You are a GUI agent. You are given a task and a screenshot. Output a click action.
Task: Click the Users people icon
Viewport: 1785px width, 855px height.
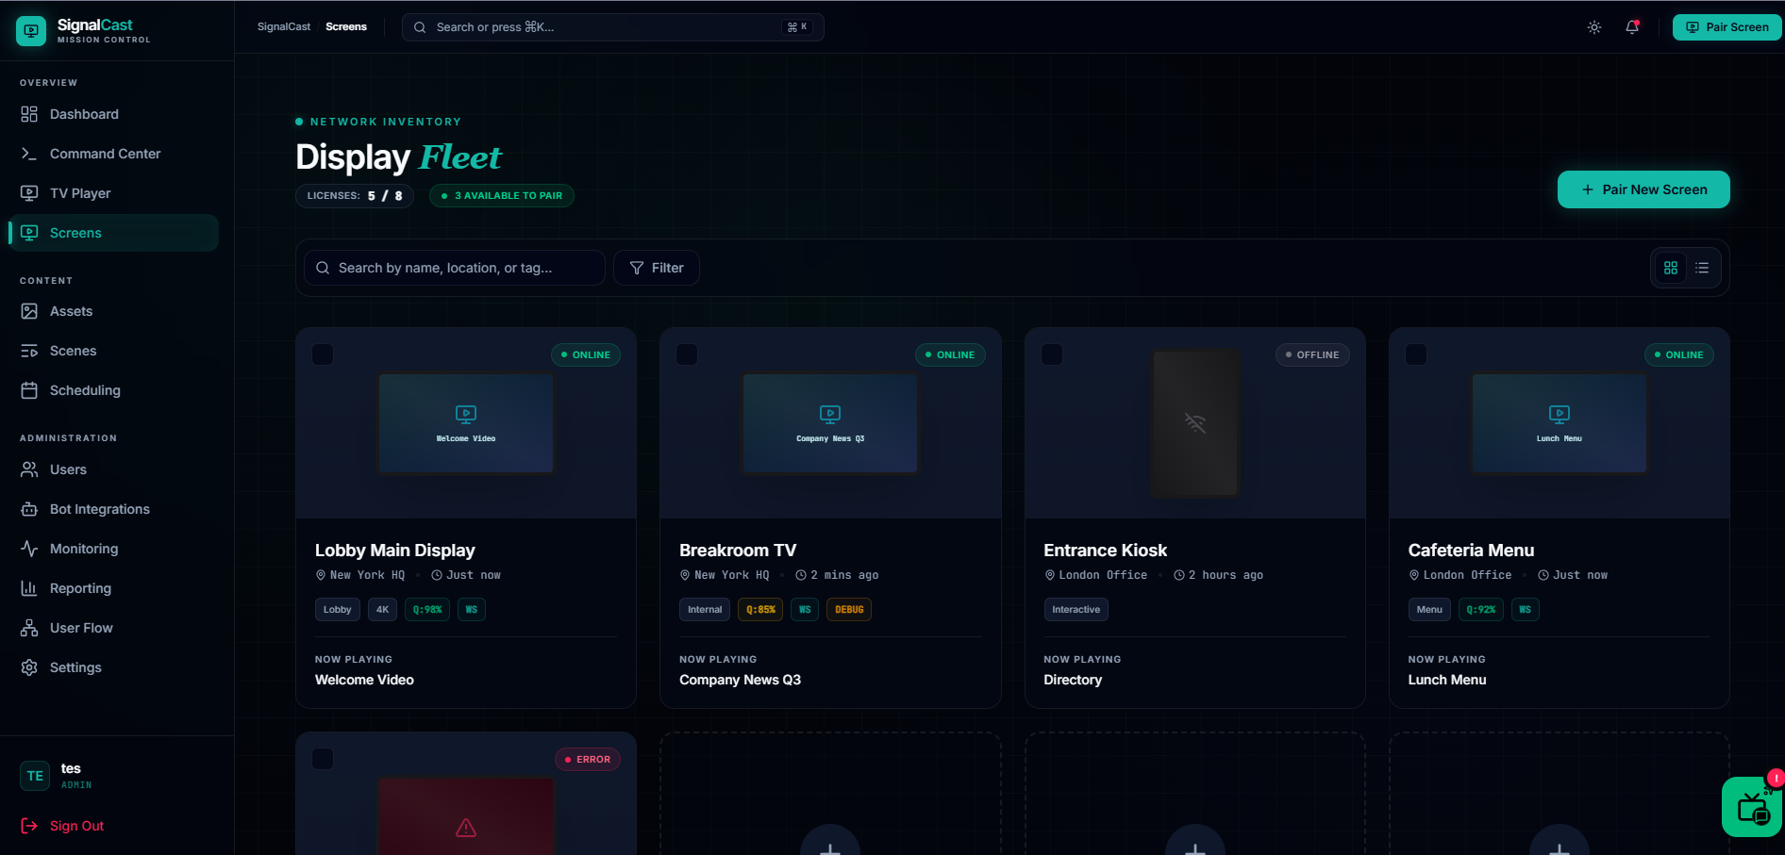(29, 469)
